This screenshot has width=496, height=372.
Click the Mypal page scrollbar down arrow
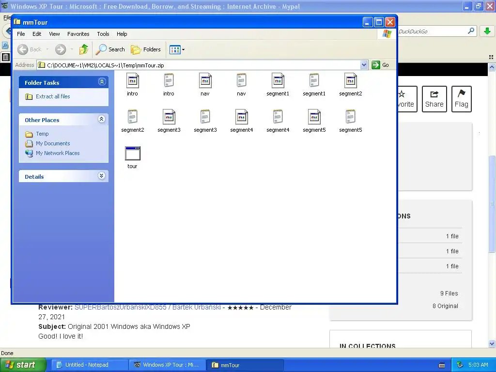point(492,344)
